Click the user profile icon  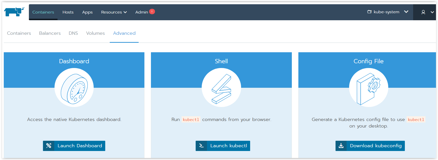423,12
